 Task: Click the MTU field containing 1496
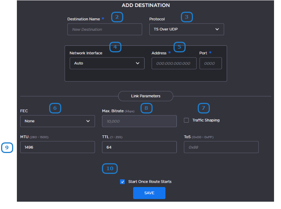coord(57,147)
